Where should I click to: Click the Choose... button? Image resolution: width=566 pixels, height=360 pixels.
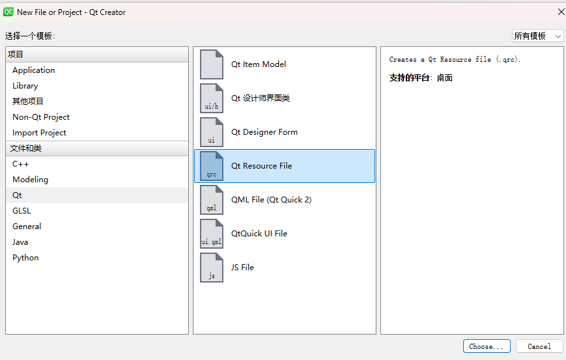(x=487, y=346)
